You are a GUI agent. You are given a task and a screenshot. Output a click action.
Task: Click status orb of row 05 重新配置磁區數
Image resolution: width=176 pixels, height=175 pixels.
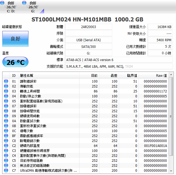(x=6, y=101)
